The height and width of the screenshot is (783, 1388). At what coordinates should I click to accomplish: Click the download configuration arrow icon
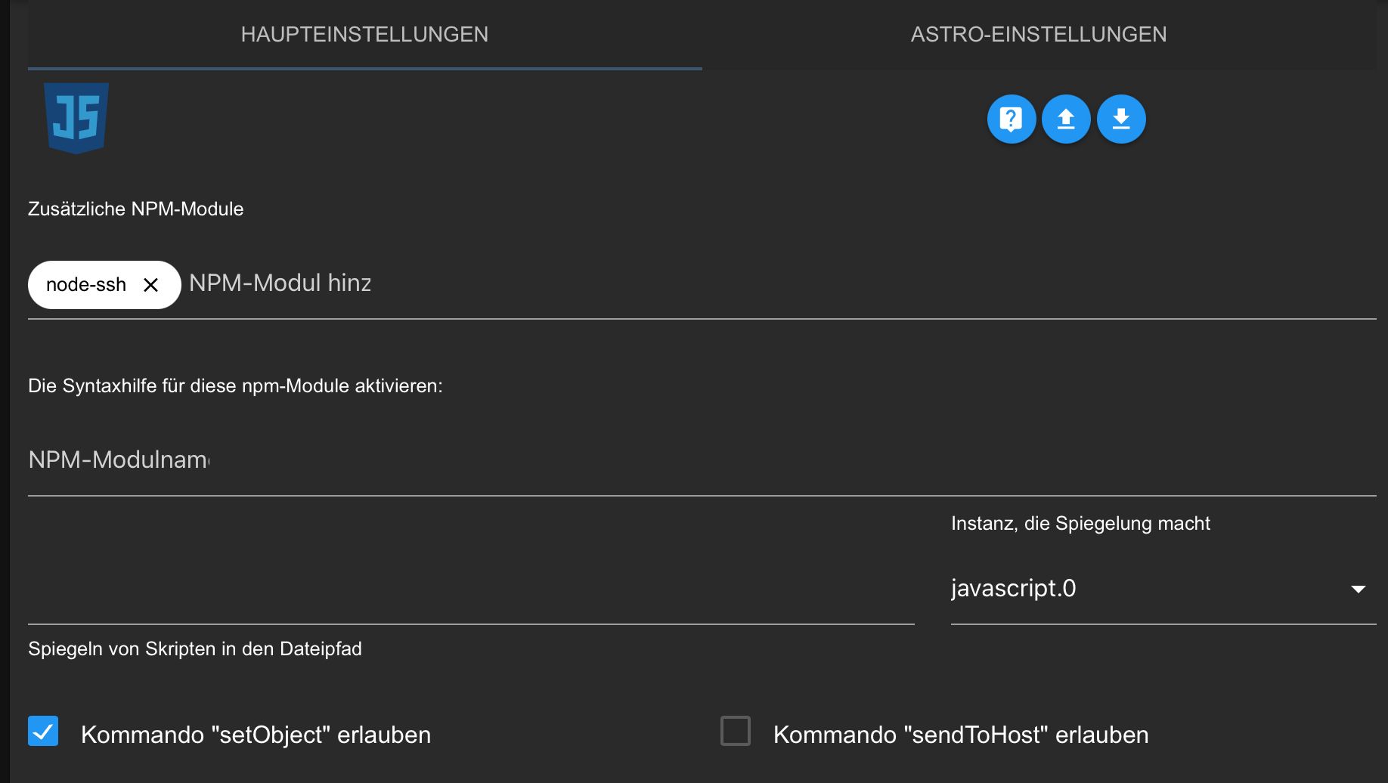pos(1121,119)
